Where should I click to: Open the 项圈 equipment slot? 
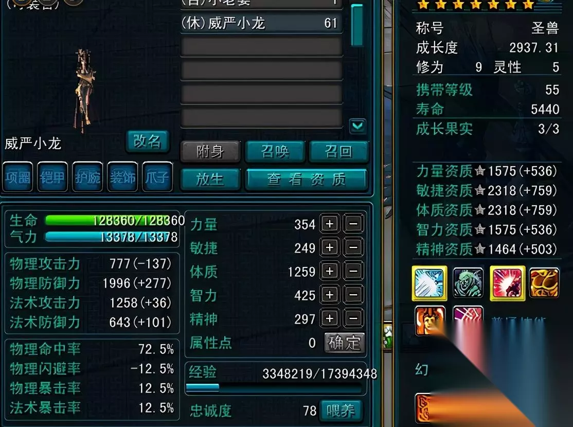pos(17,177)
